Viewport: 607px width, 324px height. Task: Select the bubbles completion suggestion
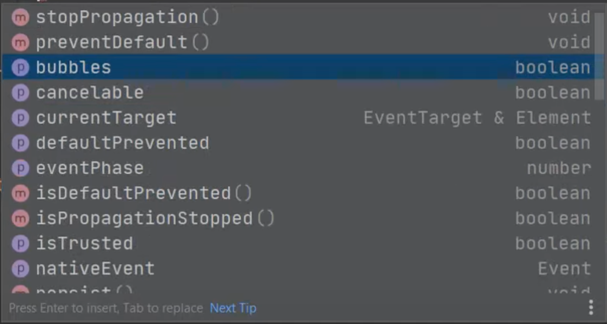[x=298, y=67]
